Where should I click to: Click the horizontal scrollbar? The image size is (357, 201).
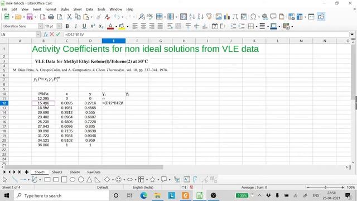[x=84, y=167]
